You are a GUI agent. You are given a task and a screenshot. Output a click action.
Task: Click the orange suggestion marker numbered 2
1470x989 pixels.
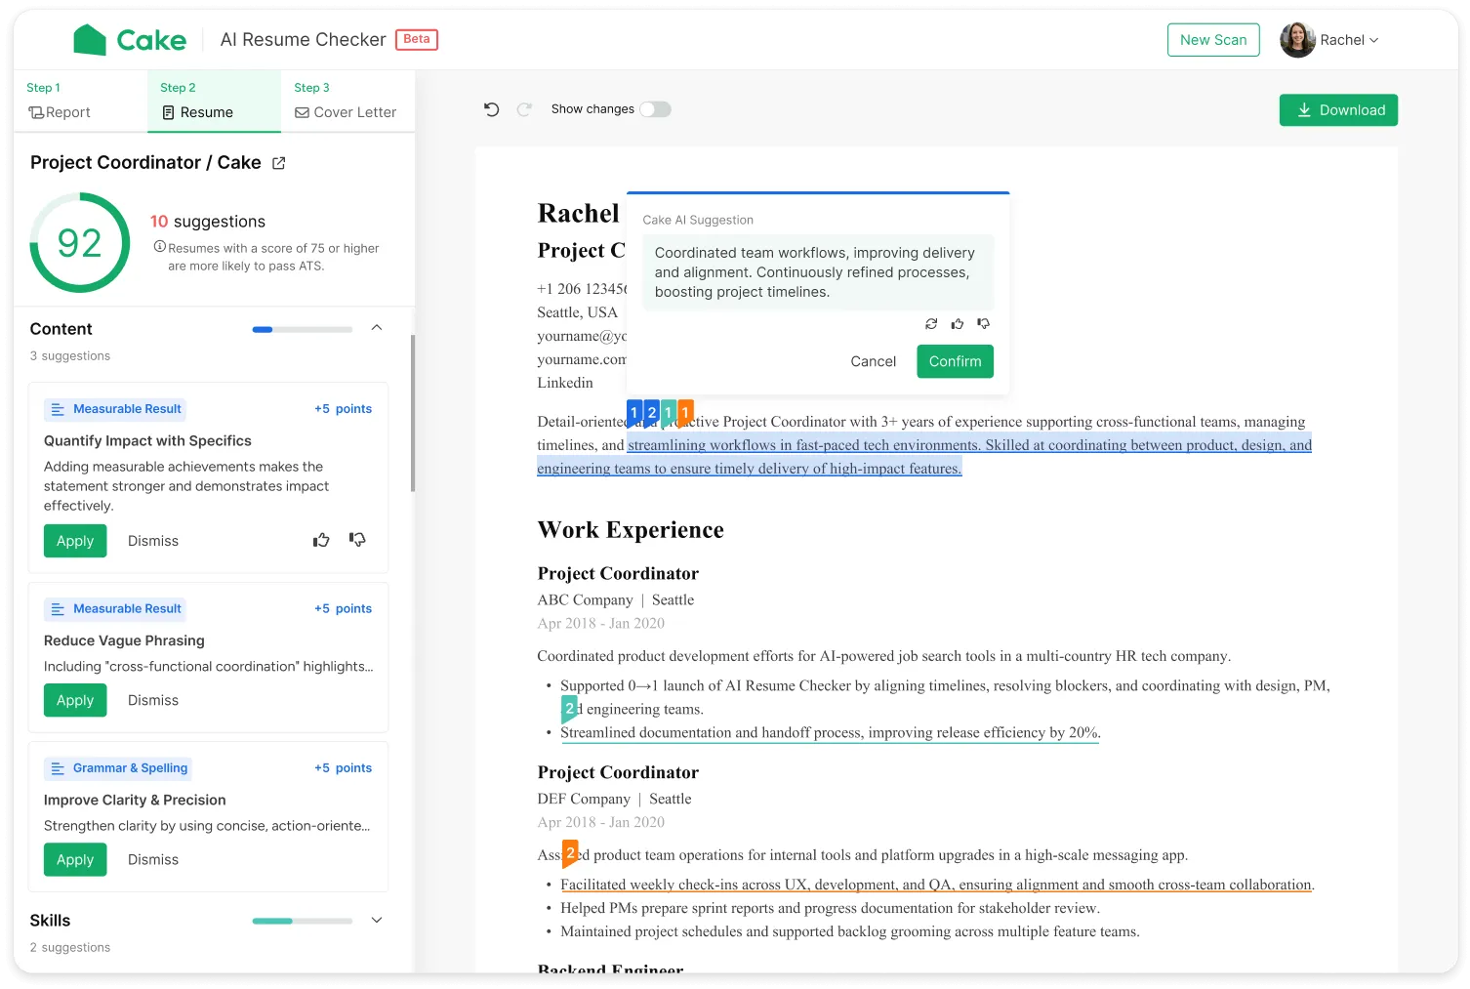[x=570, y=853]
